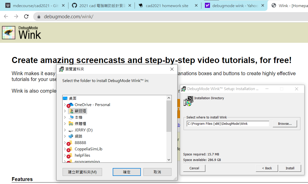The image size is (308, 184).
Task: Click the DebugMode Wink logo on the page
Action: [x=22, y=32]
